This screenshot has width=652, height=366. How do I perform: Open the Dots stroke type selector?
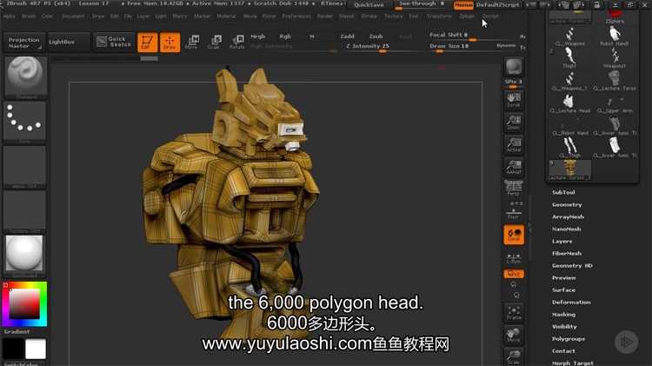click(25, 121)
